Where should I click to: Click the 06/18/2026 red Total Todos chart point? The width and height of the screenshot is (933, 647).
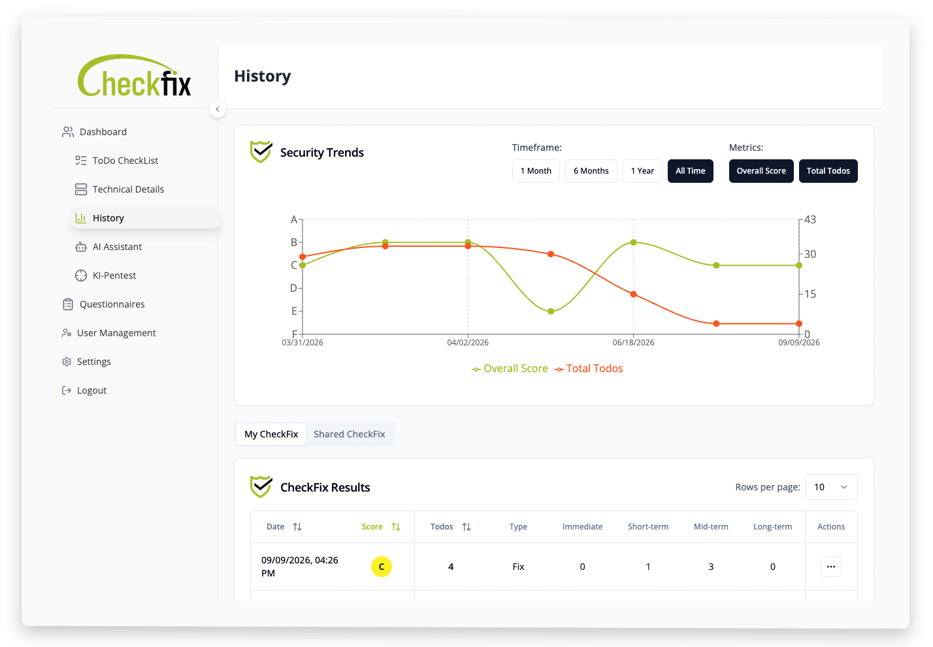point(633,294)
